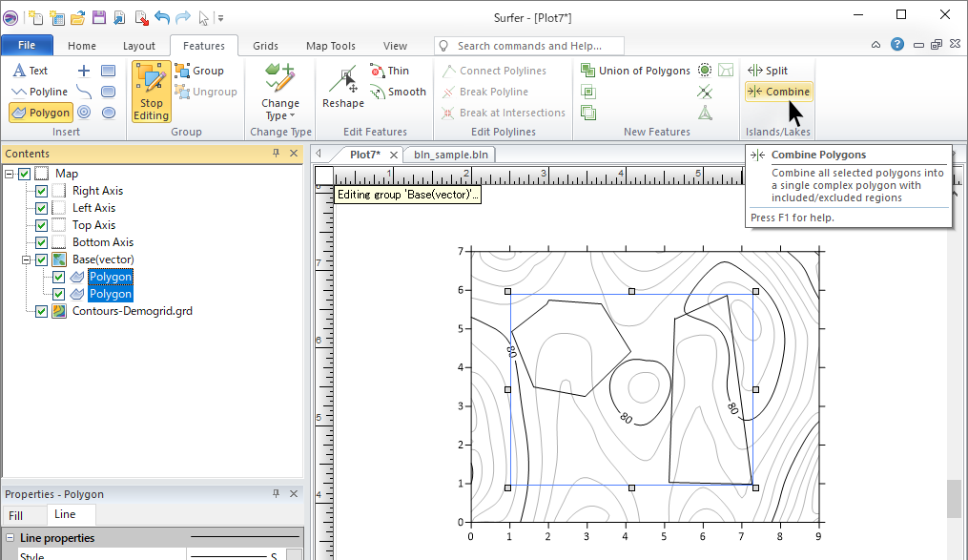Viewport: 968px width, 560px height.
Task: Click the Smooth feature tool
Action: point(399,92)
